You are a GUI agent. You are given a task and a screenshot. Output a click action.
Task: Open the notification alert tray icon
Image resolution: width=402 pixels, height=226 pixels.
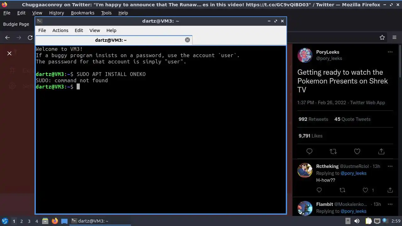point(385,221)
